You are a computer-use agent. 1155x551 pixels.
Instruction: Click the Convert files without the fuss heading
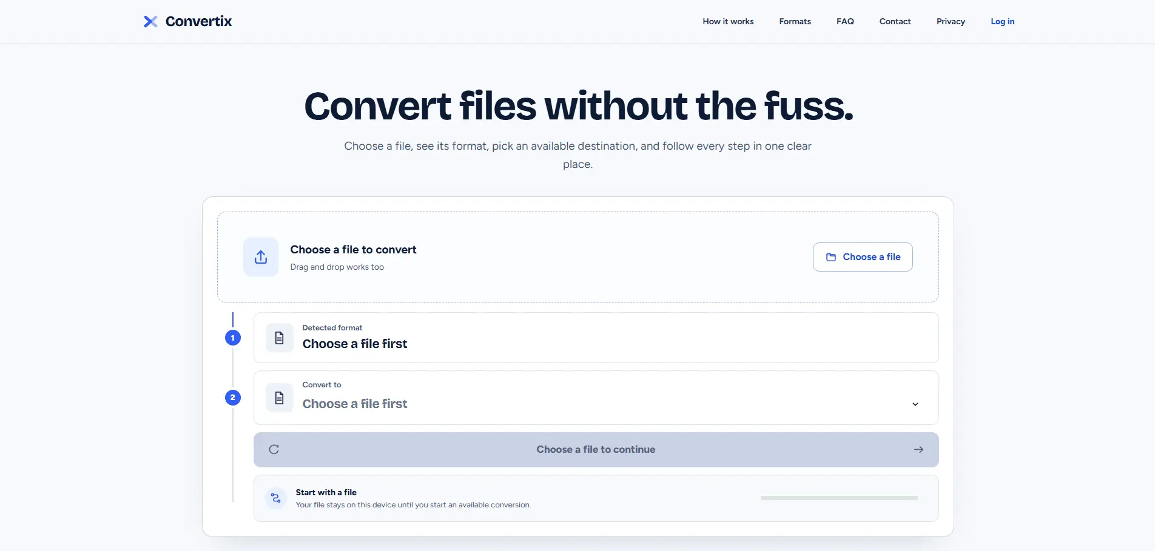[578, 106]
